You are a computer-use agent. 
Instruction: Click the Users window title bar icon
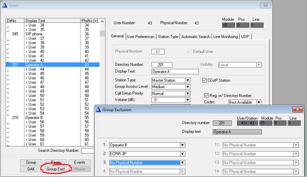pos(4,5)
